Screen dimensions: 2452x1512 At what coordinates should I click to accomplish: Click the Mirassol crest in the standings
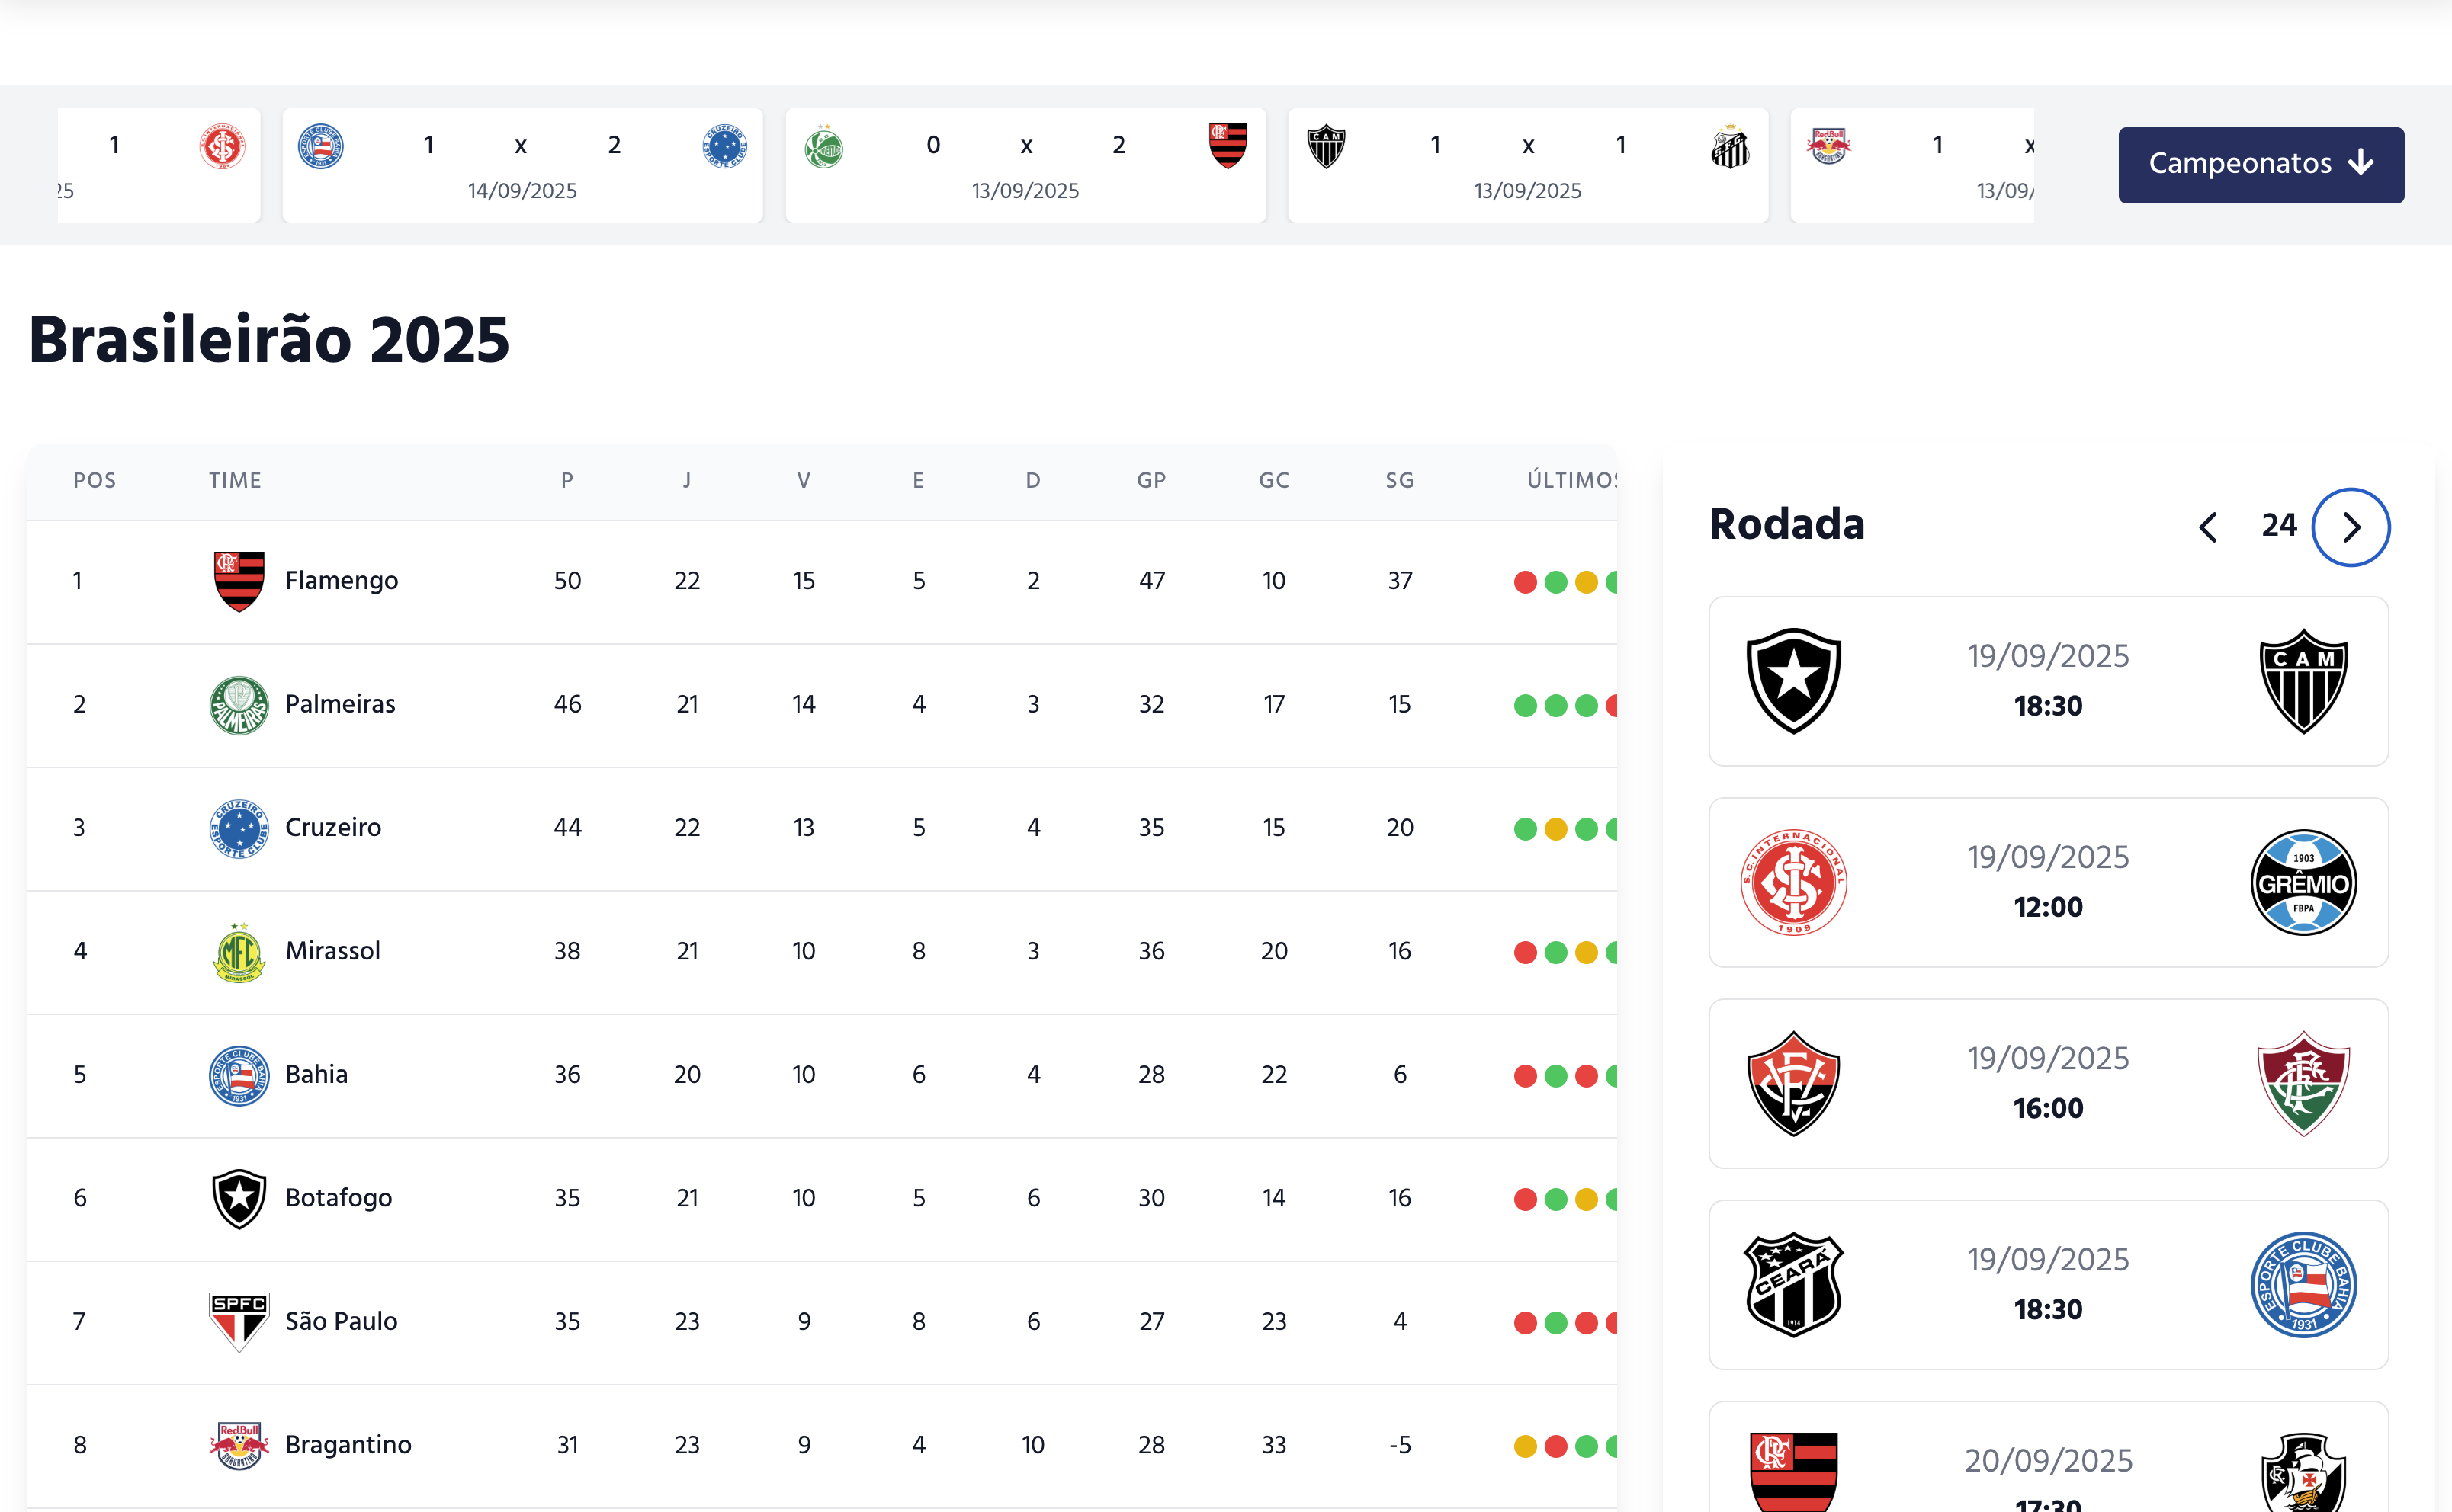pos(239,952)
